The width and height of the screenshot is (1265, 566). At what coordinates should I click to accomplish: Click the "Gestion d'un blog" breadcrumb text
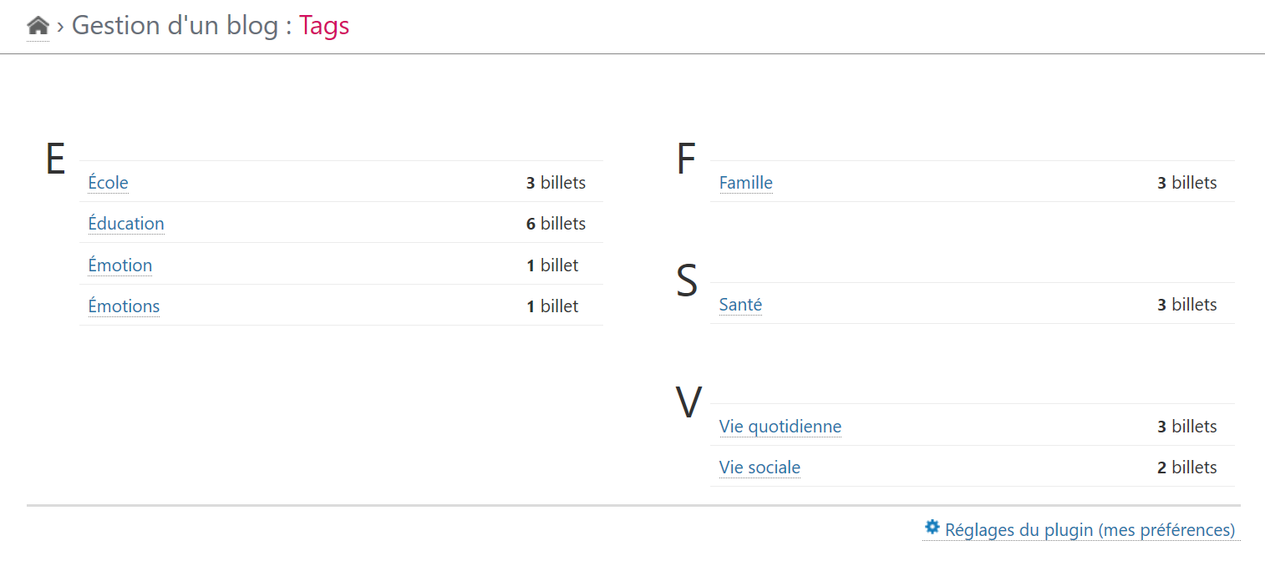(175, 26)
